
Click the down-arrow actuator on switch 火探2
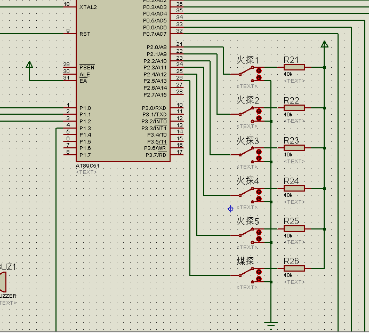click(259, 118)
